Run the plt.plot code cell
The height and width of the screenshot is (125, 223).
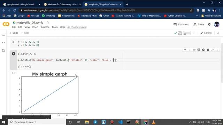pyautogui.click(x=14, y=54)
